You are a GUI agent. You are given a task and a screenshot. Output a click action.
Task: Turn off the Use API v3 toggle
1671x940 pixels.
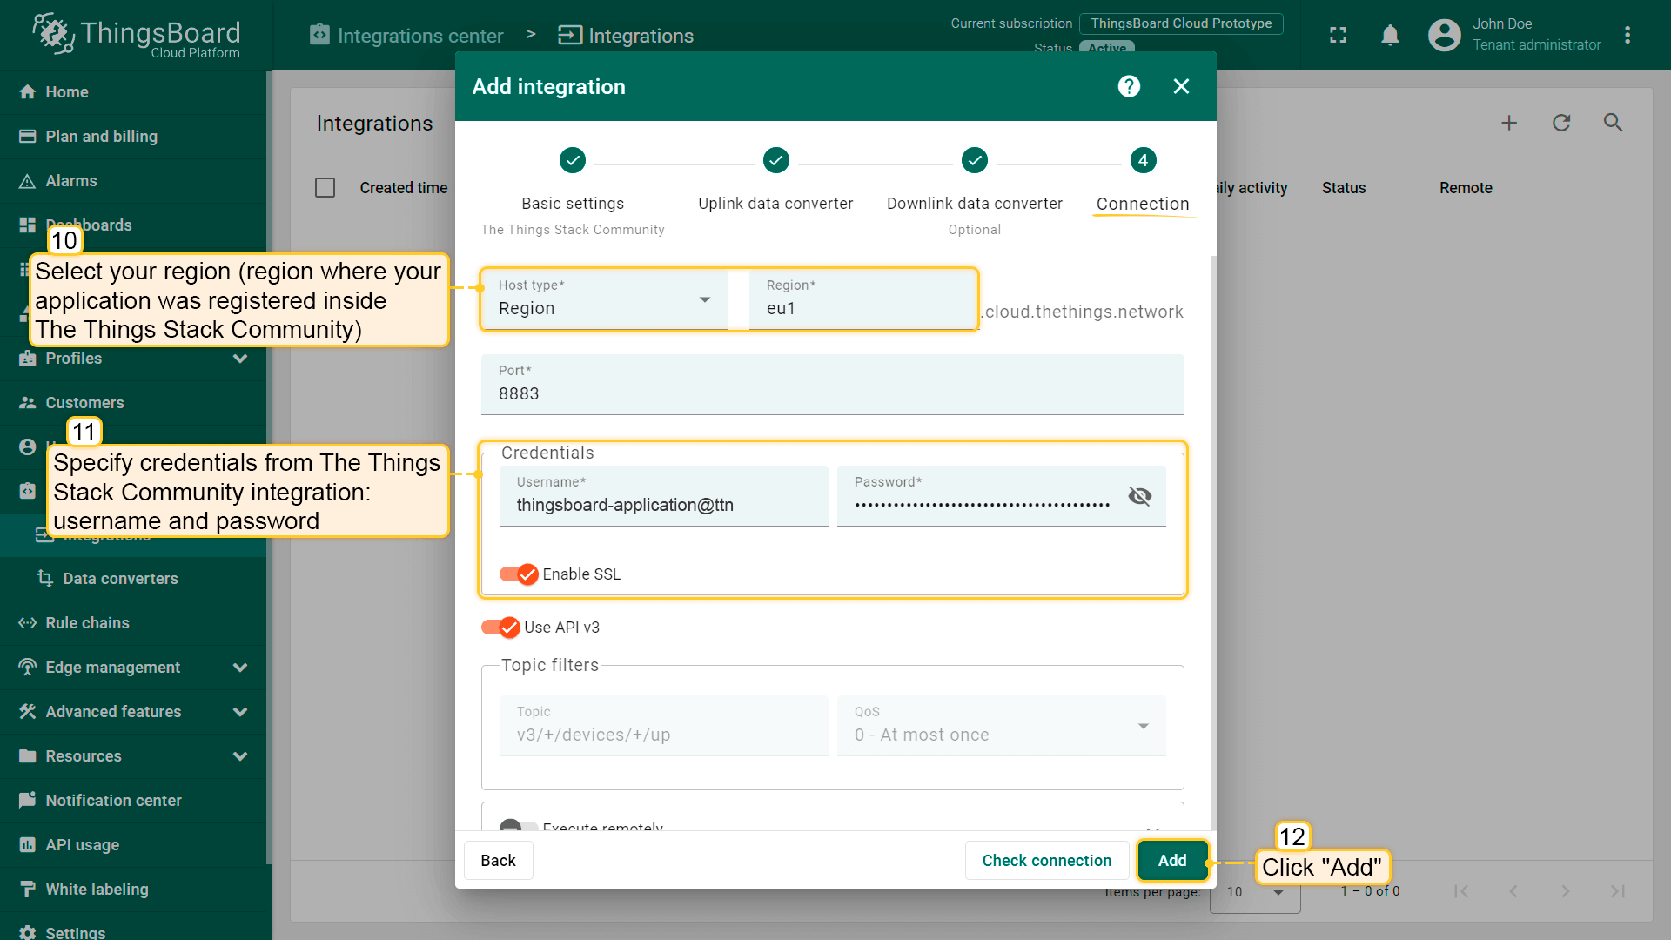point(500,628)
